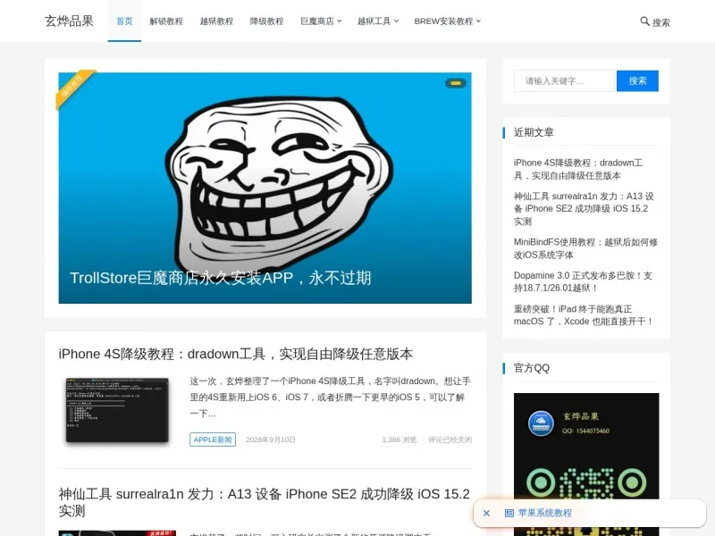The height and width of the screenshot is (536, 715).
Task: Open sidebar link Dopamine 3.0 正式发布
Action: pyautogui.click(x=583, y=281)
